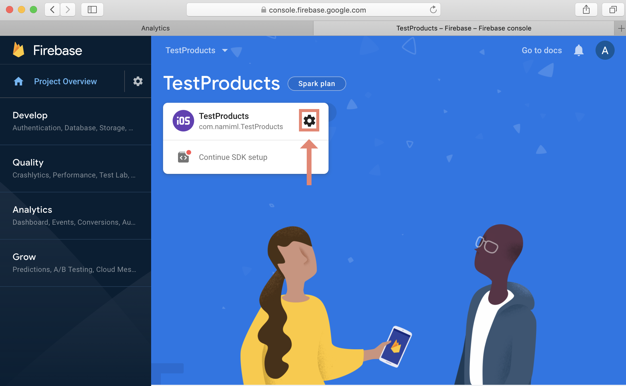Click the SDK setup code icon

coord(184,157)
